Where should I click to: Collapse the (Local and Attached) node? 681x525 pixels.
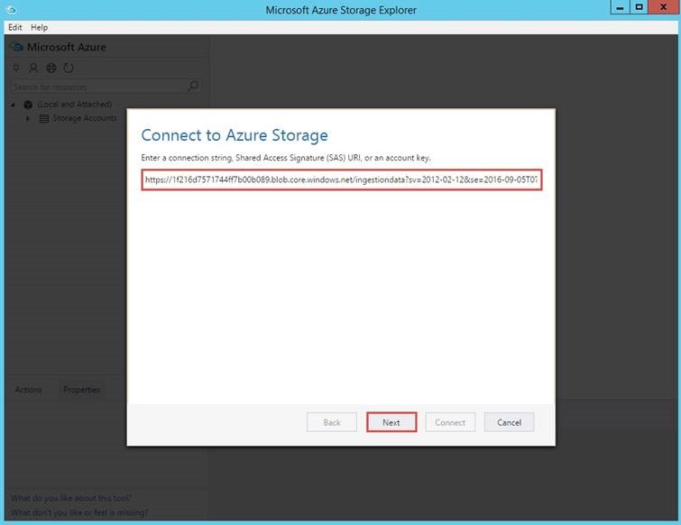13,105
